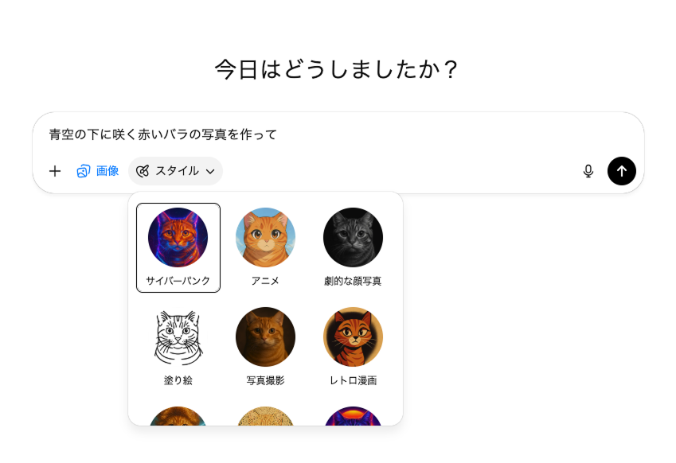Select the サイバーパンク cat thumbnail
The height and width of the screenshot is (463, 676).
(x=178, y=237)
